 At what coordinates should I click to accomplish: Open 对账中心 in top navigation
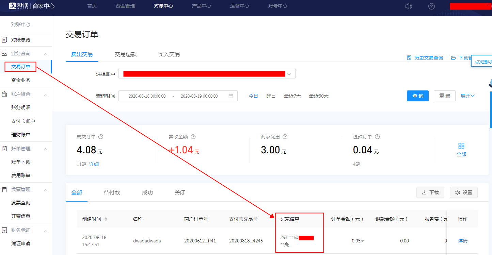[163, 6]
